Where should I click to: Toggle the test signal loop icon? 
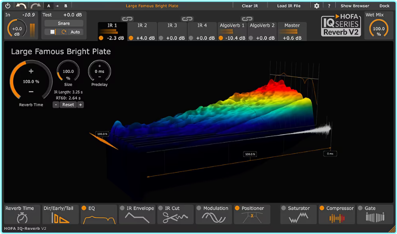pyautogui.click(x=63, y=32)
